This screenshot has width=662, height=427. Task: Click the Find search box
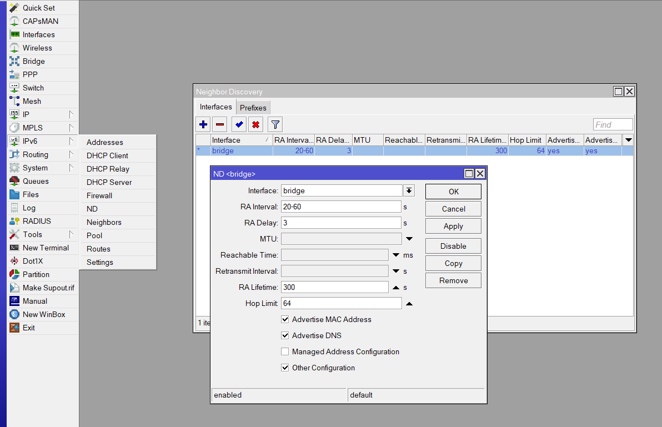[x=613, y=124]
